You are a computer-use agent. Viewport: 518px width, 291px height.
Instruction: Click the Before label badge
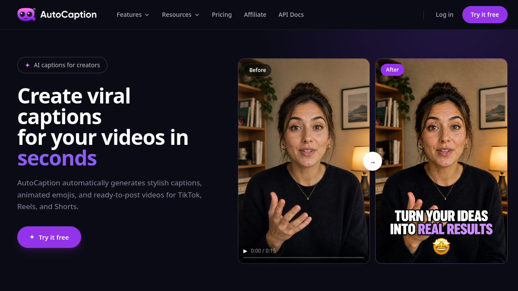(x=258, y=70)
